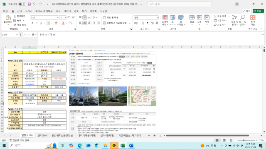The image size is (266, 149).
Task: Open Cell Styles (셀 스타일) gallery
Action: (181, 20)
